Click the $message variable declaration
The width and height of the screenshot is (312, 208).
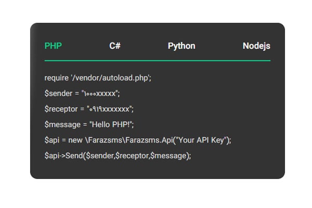click(62, 125)
